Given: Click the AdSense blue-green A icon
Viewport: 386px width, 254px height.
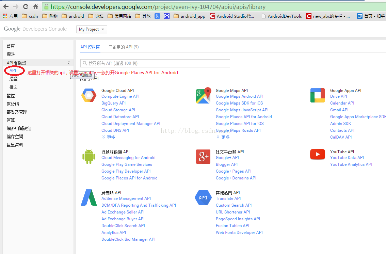Looking at the screenshot, I should 89,197.
